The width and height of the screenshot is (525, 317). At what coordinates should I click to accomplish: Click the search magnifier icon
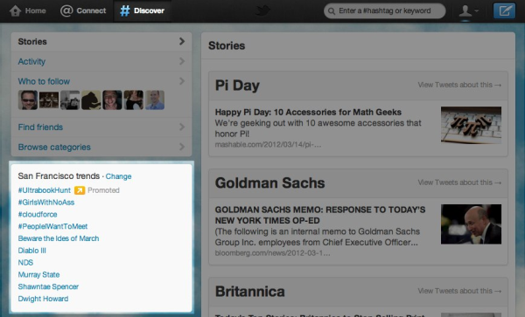(332, 11)
